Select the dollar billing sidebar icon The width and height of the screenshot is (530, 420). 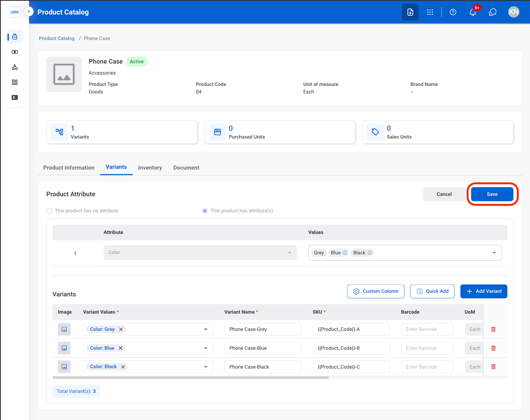click(15, 97)
